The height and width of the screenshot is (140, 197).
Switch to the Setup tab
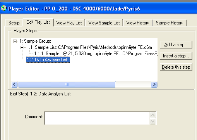[x=14, y=23]
